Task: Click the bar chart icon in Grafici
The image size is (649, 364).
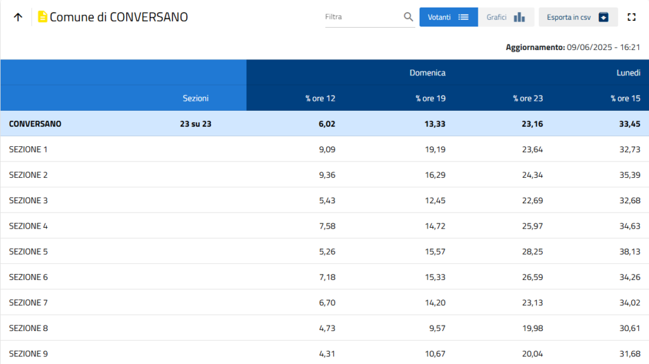Action: pos(519,17)
